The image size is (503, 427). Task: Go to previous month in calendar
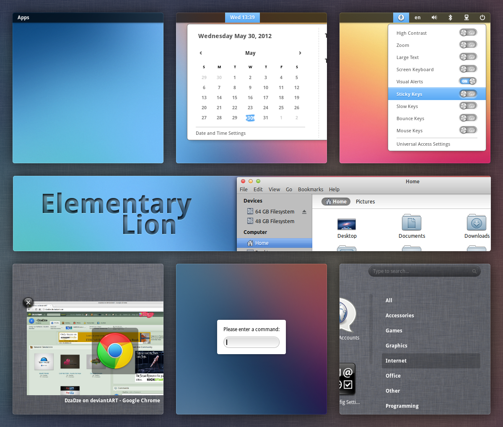pyautogui.click(x=201, y=53)
